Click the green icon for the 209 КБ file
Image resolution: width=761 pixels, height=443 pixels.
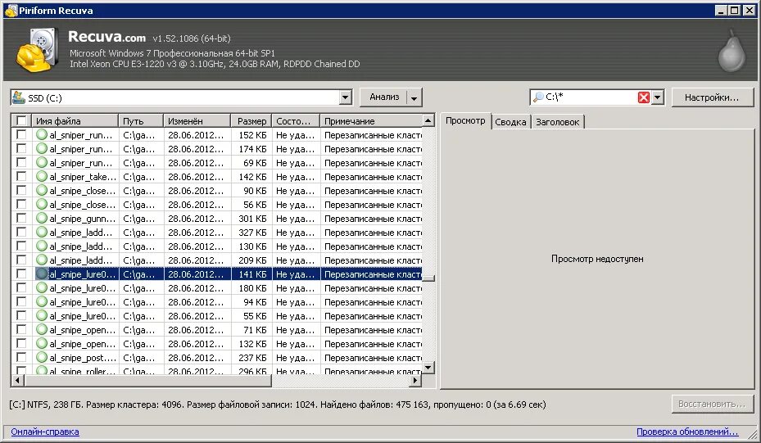[42, 260]
